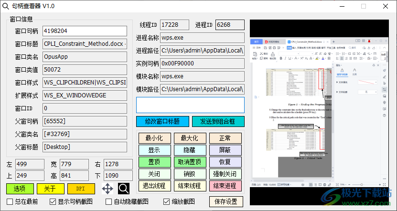This screenshot has height=211, width=397.
Task: Click the 句柄查看器 title bar magnifier icon
Action: click(x=6, y=6)
